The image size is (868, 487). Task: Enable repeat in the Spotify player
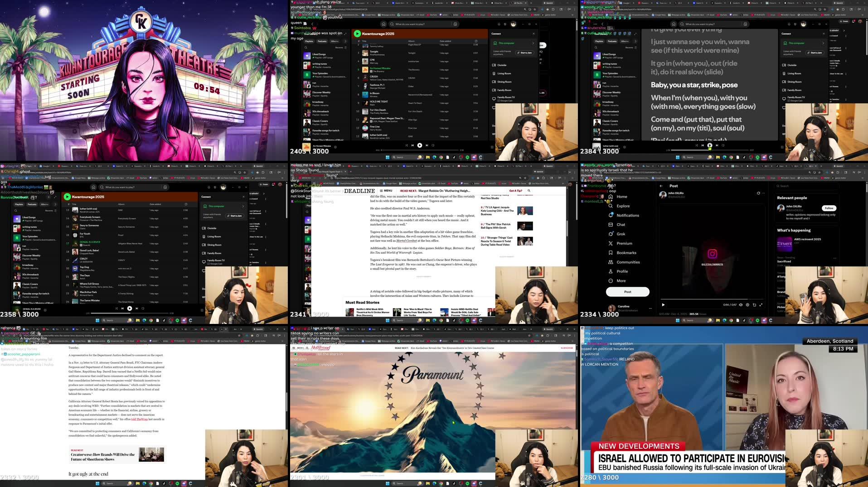click(433, 145)
